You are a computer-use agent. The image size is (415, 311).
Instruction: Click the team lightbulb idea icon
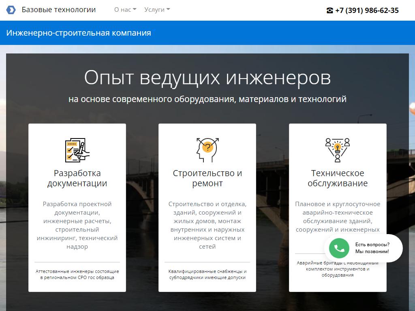click(337, 150)
